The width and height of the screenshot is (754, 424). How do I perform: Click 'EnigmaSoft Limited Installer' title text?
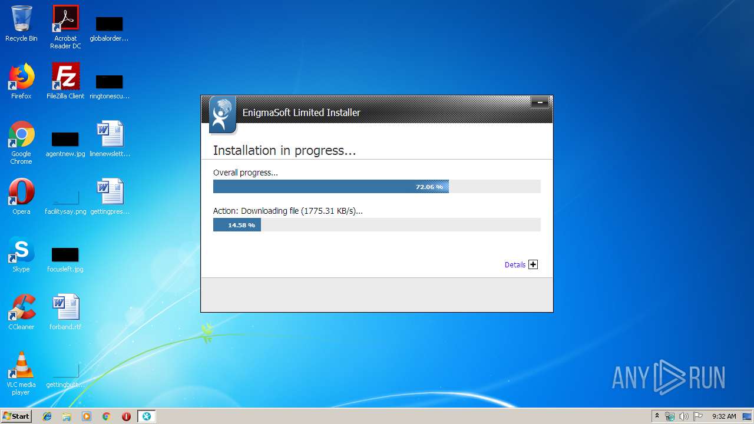[x=301, y=112]
